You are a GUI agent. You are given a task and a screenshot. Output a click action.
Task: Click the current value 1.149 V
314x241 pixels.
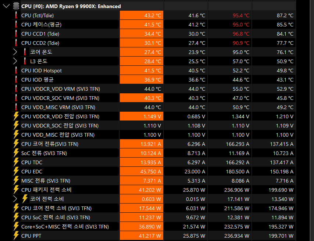click(x=152, y=116)
